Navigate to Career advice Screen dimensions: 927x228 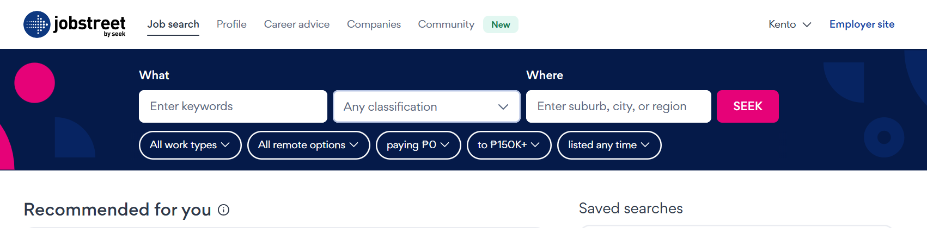coord(297,24)
